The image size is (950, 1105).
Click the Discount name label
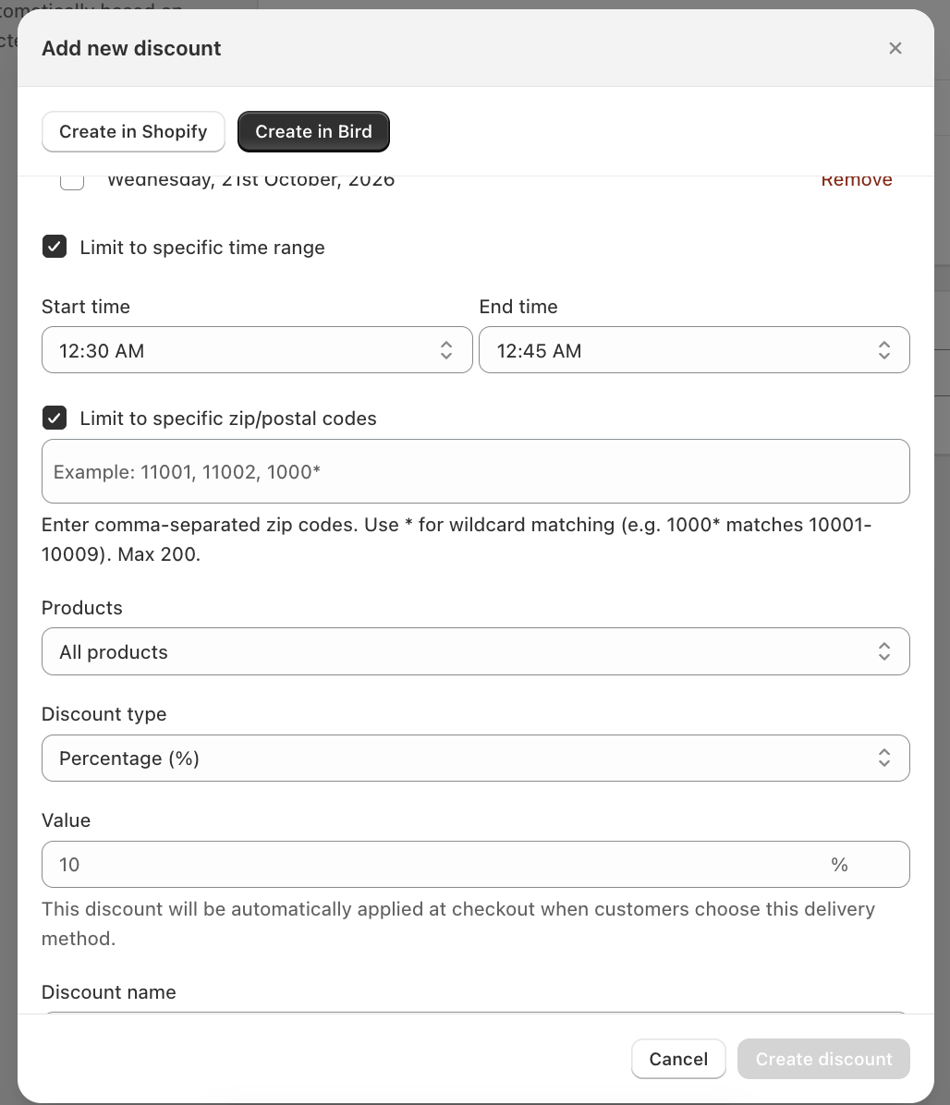click(108, 992)
